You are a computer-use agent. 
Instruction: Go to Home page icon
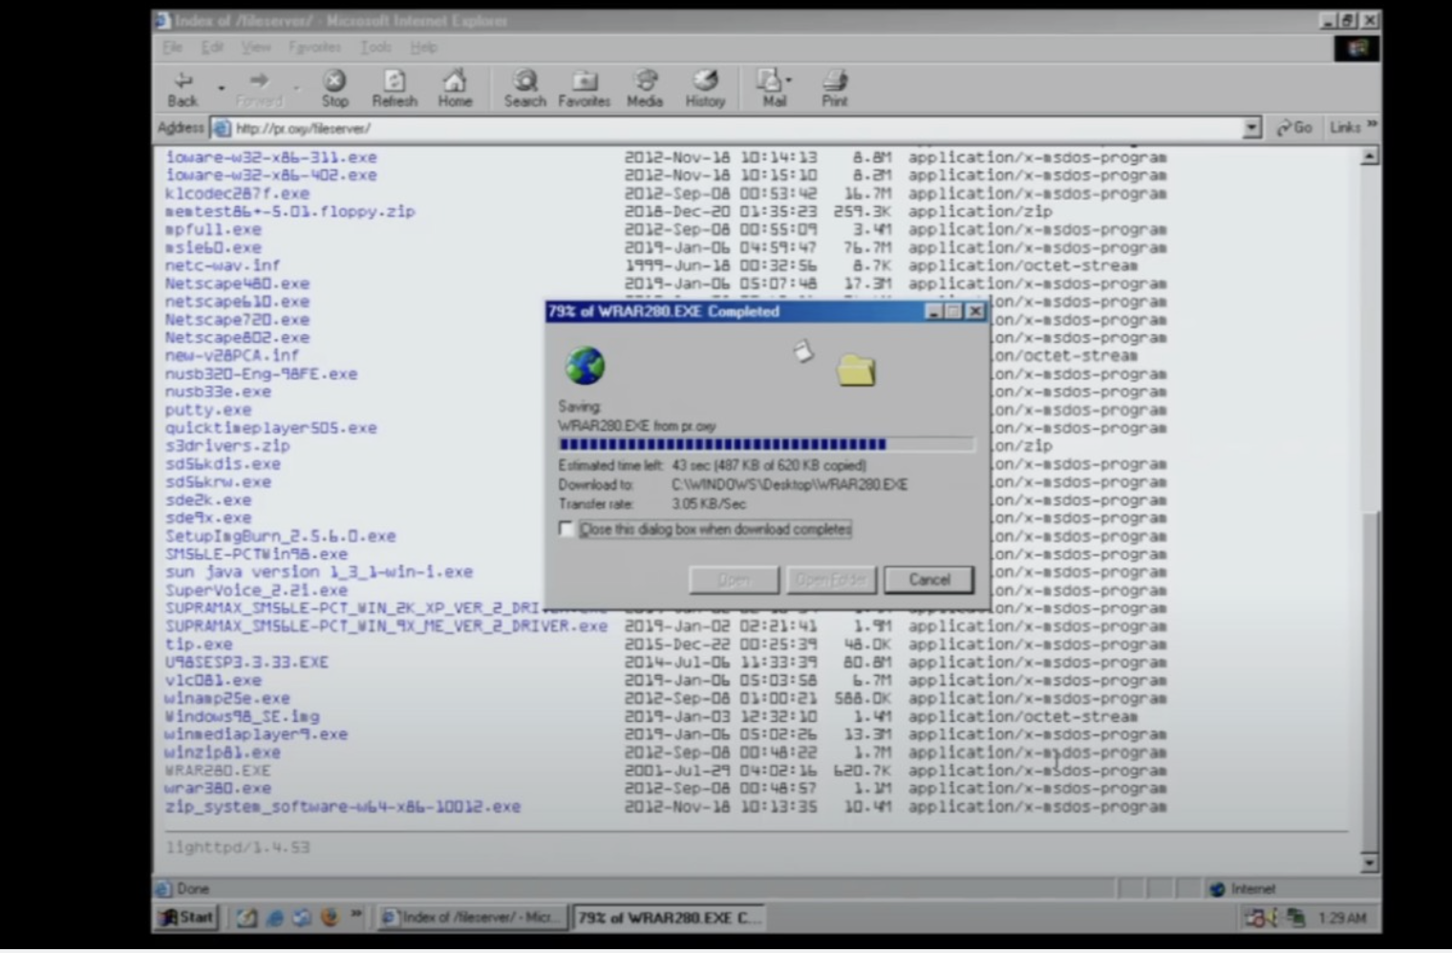coord(455,81)
